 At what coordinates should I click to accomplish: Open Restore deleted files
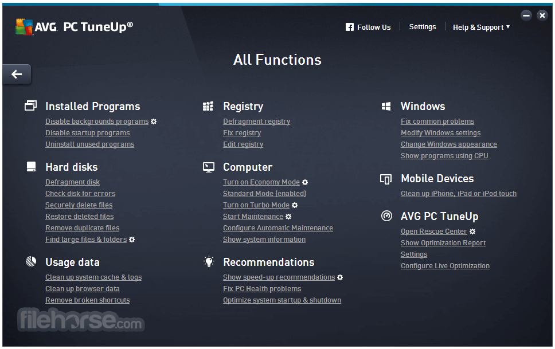click(79, 217)
